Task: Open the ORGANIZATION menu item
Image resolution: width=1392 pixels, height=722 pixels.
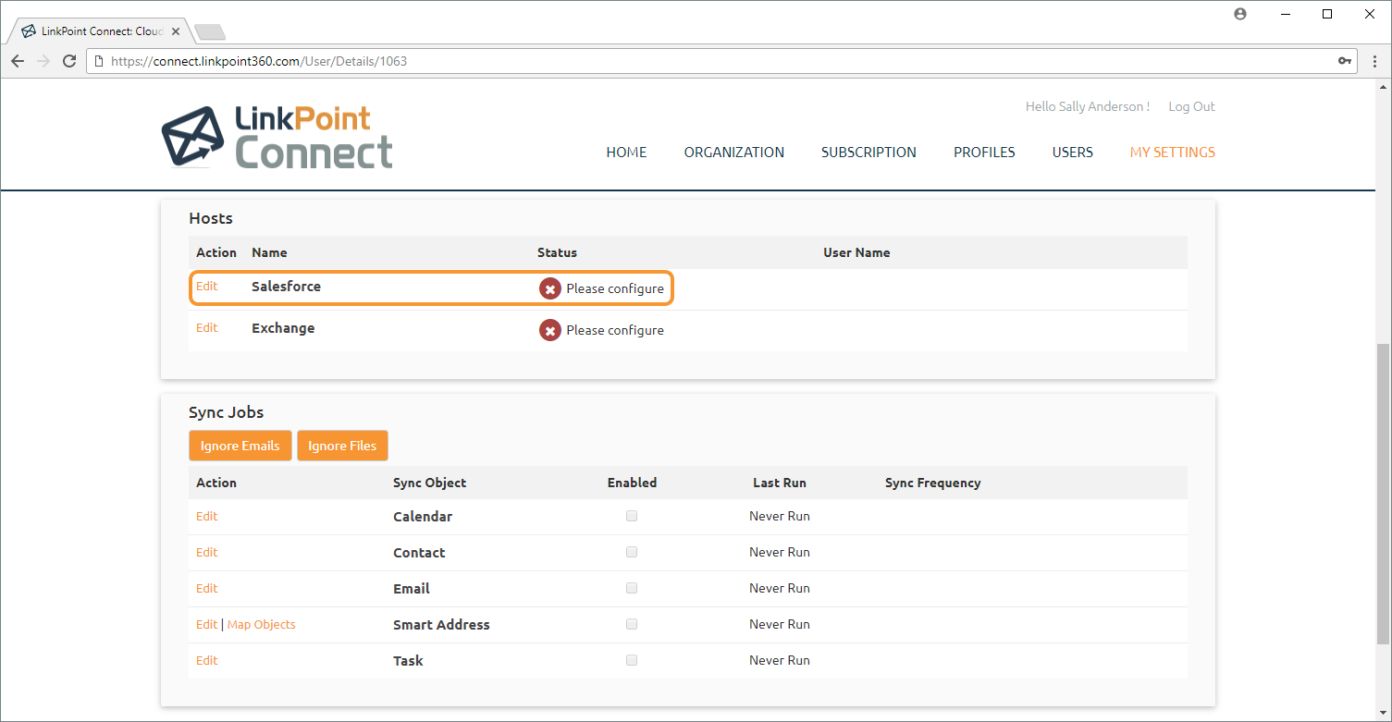Action: pos(734,153)
